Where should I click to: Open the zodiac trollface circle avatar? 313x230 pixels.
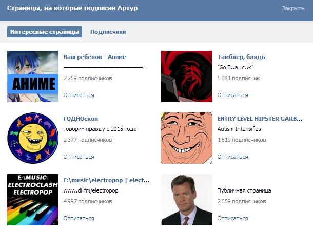coord(33,138)
